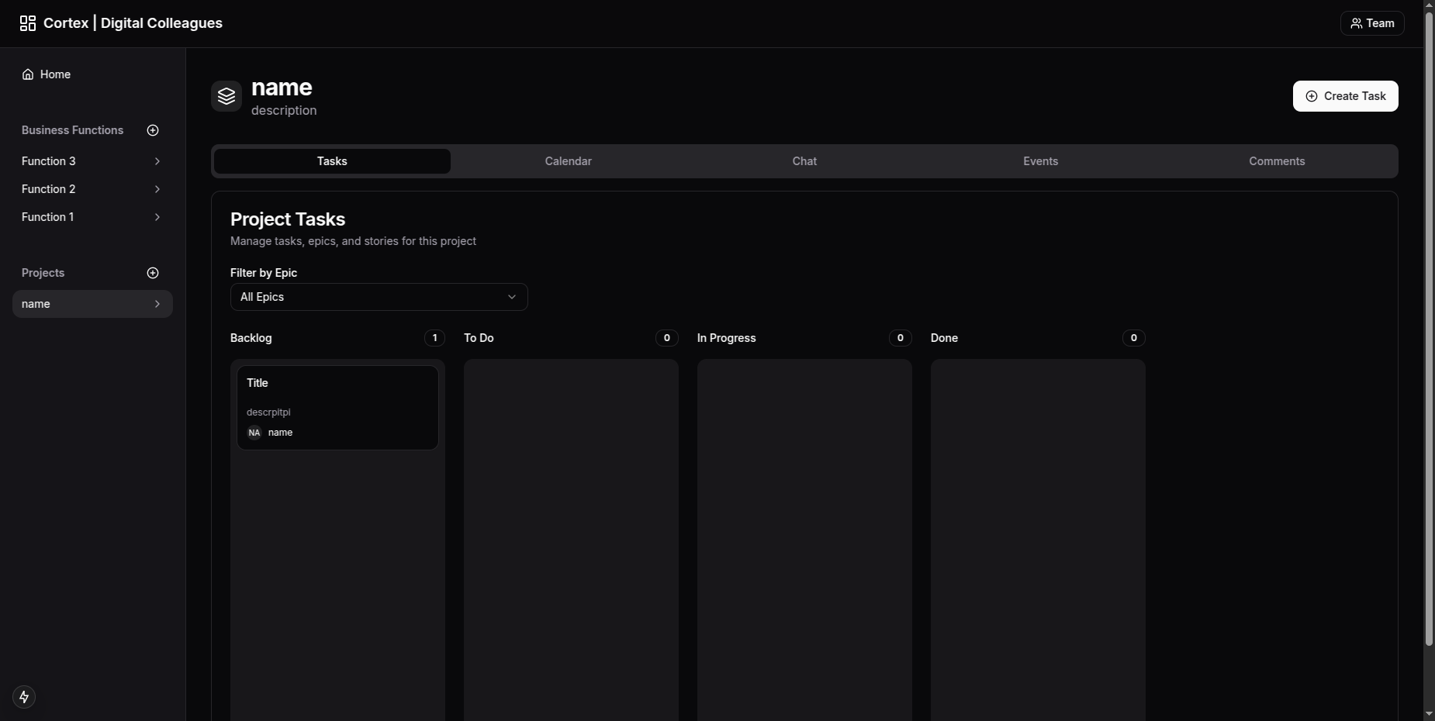This screenshot has width=1435, height=721.
Task: Add a new project plus icon
Action: pyautogui.click(x=153, y=273)
